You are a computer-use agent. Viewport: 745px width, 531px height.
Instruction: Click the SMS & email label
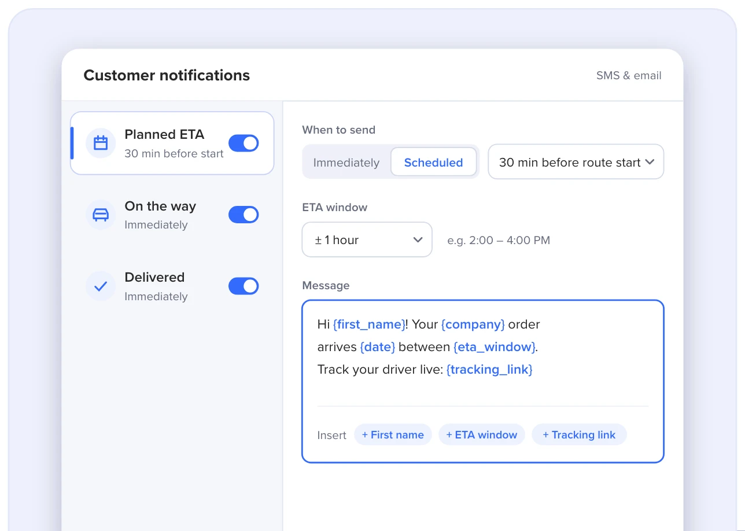pyautogui.click(x=629, y=76)
